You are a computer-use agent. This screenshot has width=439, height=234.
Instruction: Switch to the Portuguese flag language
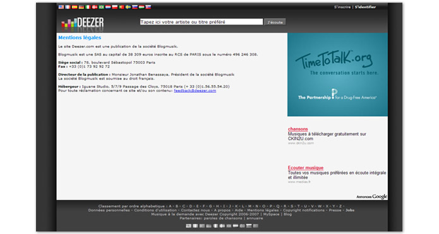[121, 7]
